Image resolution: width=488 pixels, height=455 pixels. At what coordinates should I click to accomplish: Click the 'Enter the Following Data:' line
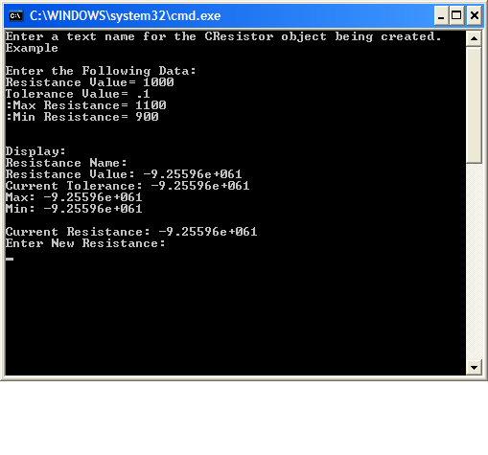[x=101, y=71]
